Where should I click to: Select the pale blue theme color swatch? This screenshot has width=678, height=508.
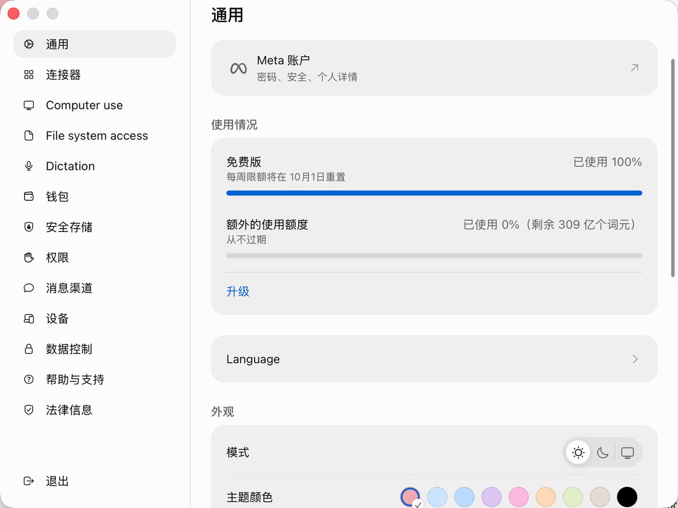pos(437,497)
